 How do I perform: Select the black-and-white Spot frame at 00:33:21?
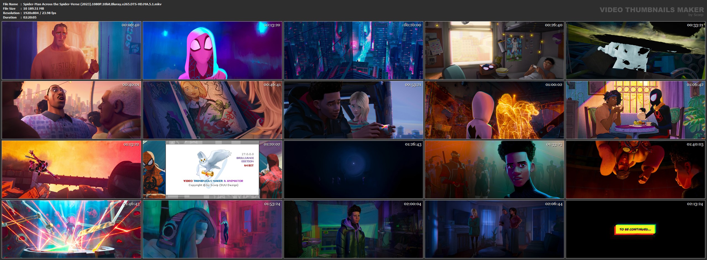coord(635,51)
